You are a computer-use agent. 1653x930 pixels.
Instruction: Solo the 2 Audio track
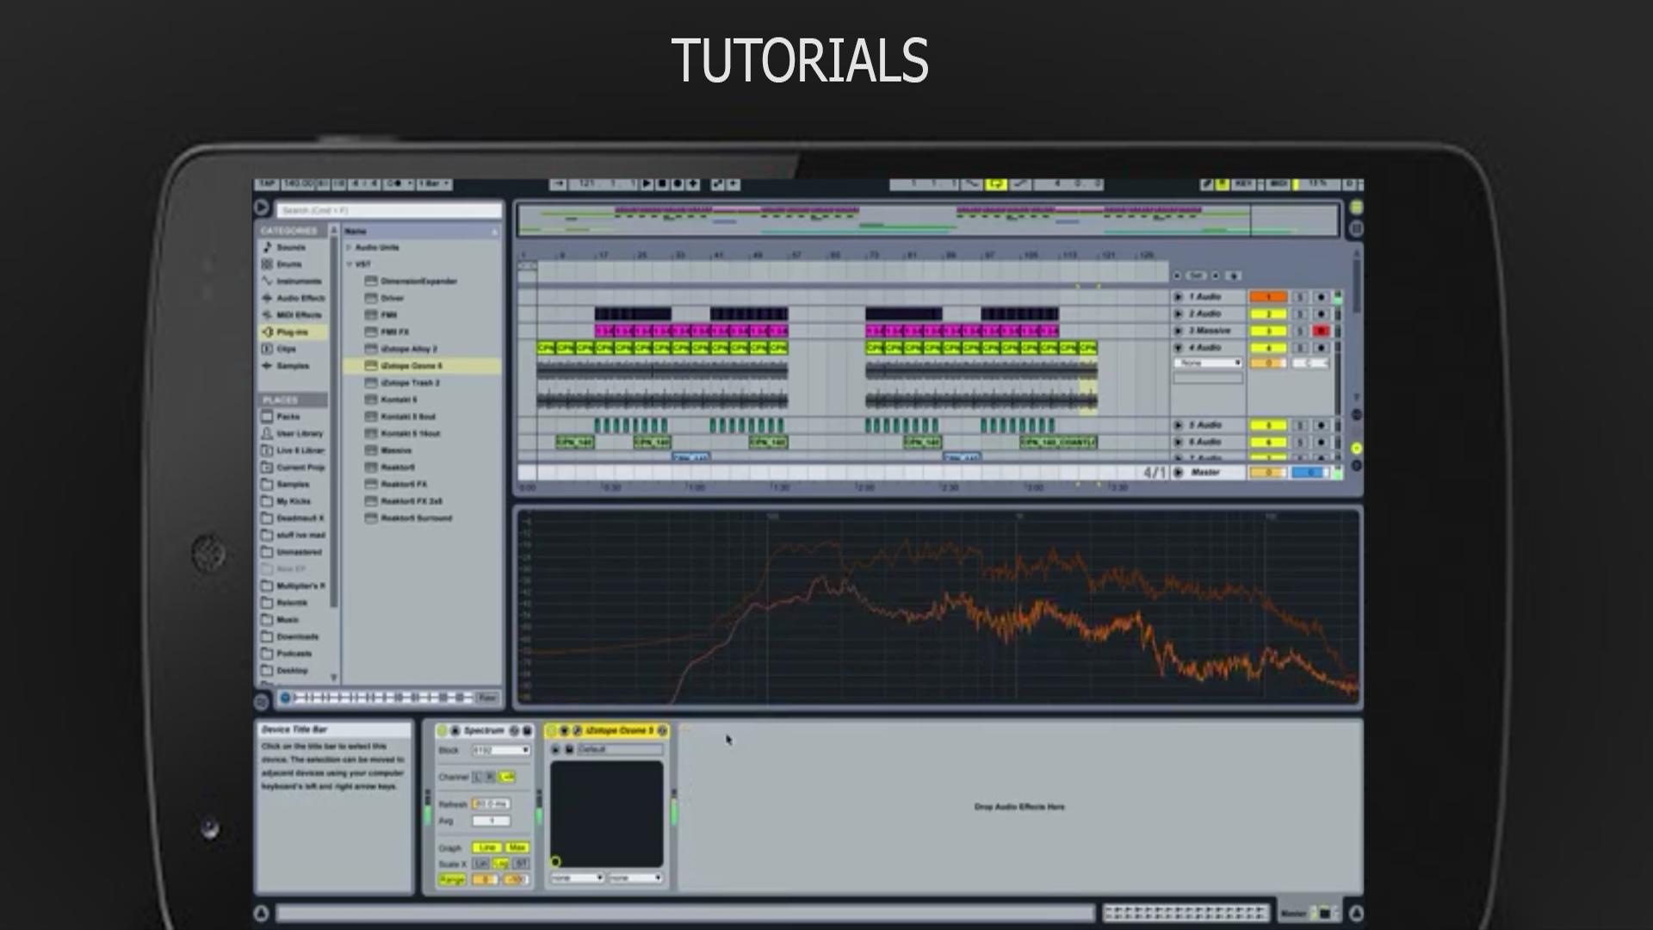tap(1301, 314)
